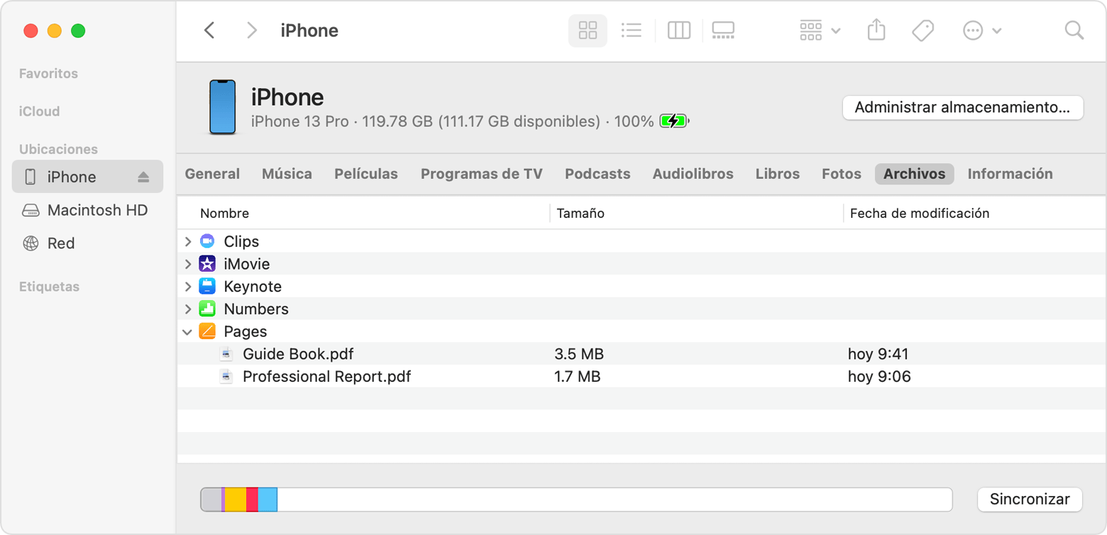The height and width of the screenshot is (535, 1107).
Task: Open the Programas de TV tab
Action: pos(482,174)
